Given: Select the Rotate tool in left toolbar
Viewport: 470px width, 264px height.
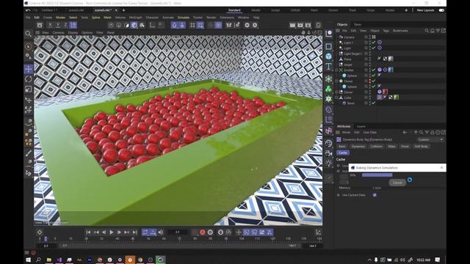Looking at the screenshot, I should pyautogui.click(x=29, y=79).
